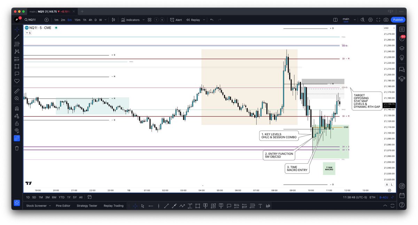Remove drawings with the trash icon
The width and height of the screenshot is (418, 225).
tap(17, 148)
